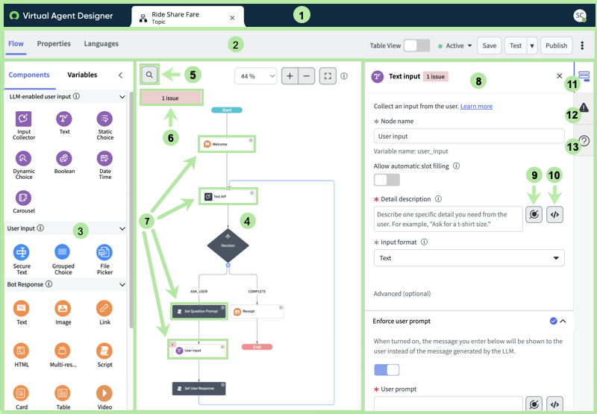This screenshot has width=597, height=414.
Task: Open script editor for Detail description
Action: tap(554, 215)
